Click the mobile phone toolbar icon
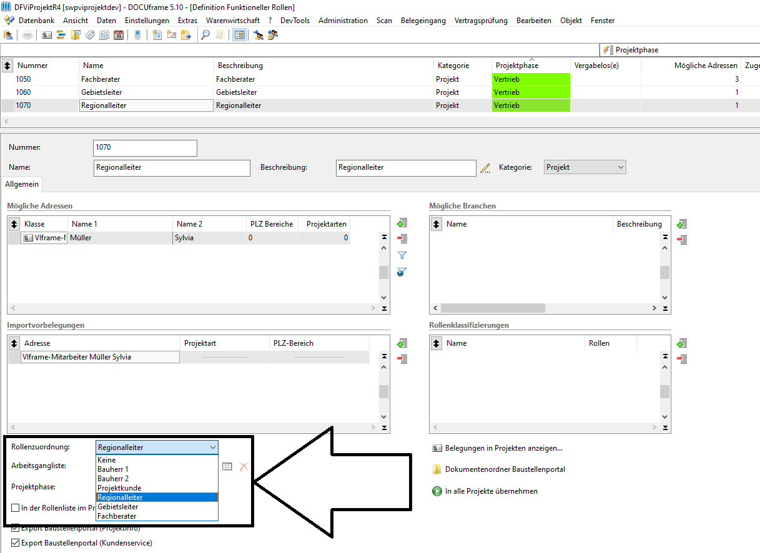The image size is (760, 553). pos(137,35)
